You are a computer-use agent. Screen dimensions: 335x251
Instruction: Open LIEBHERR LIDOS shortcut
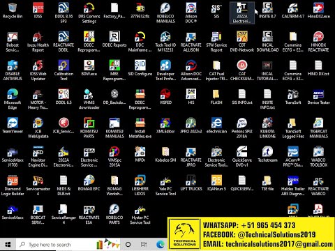tap(140, 185)
